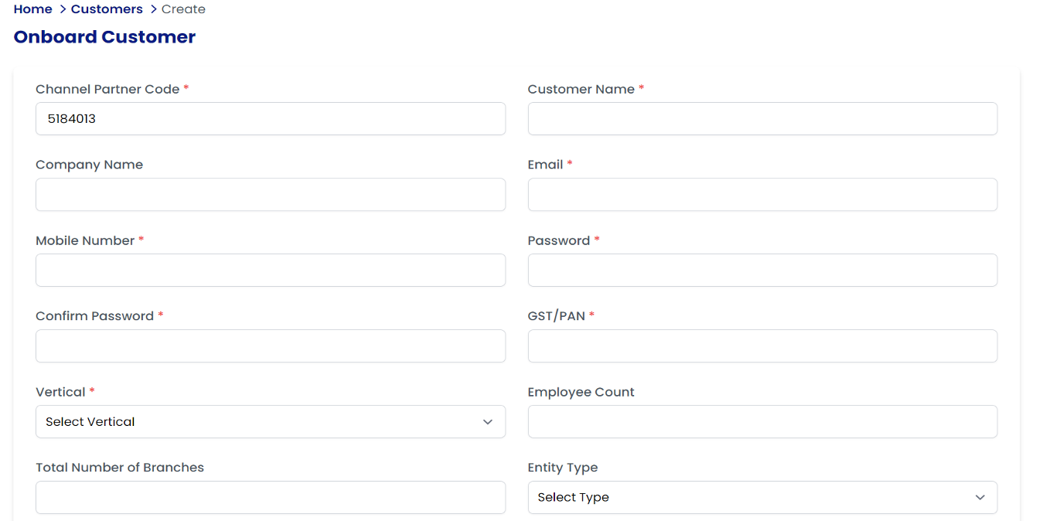This screenshot has height=521, width=1053.
Task: Click into the Company Name field
Action: coord(271,195)
